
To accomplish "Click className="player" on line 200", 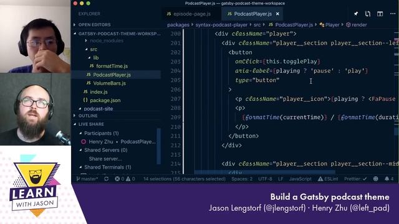I will pyautogui.click(x=262, y=34).
